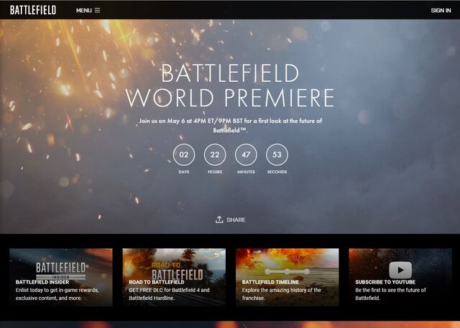The width and height of the screenshot is (460, 328).
Task: Click the BATTLEFIELD INSIDER title
Action: click(42, 282)
